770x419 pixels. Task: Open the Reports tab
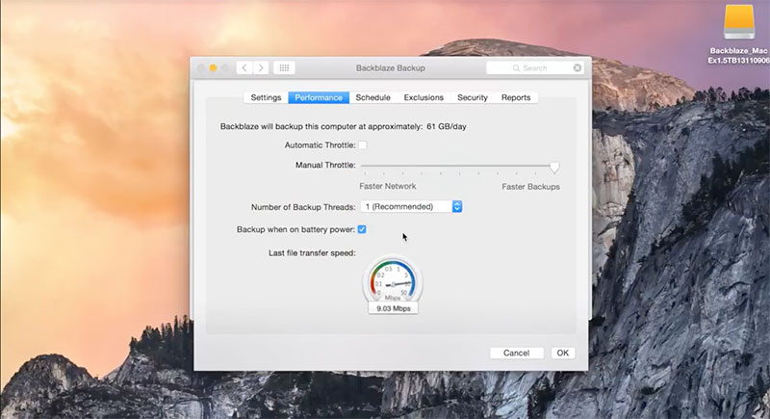click(x=516, y=97)
